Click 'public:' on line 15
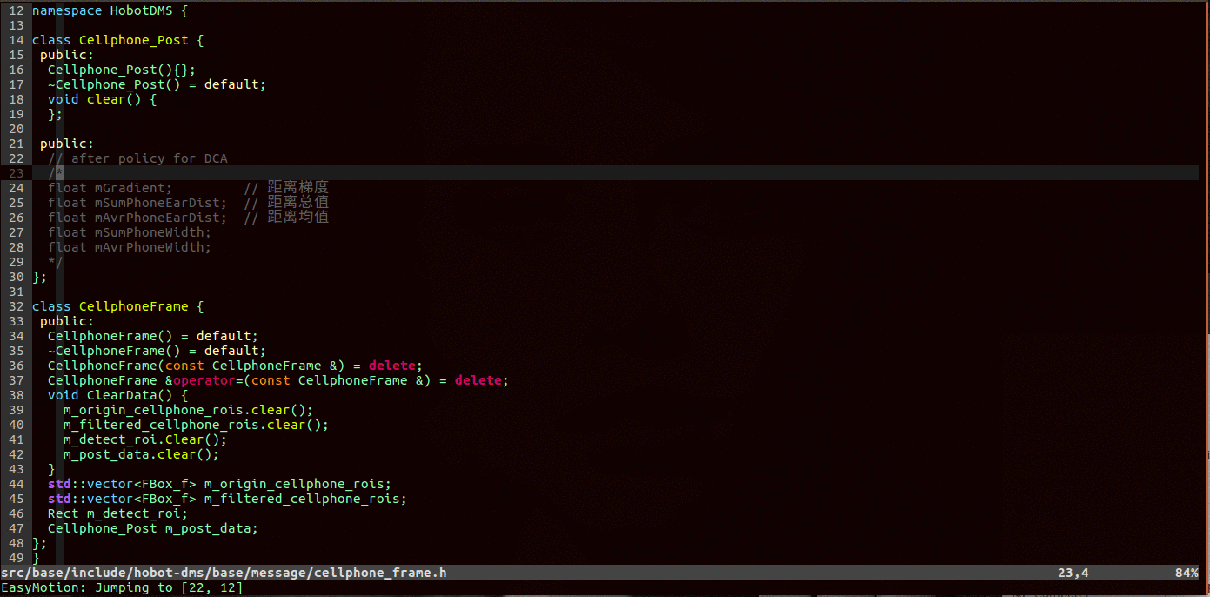The width and height of the screenshot is (1210, 597). click(x=67, y=56)
